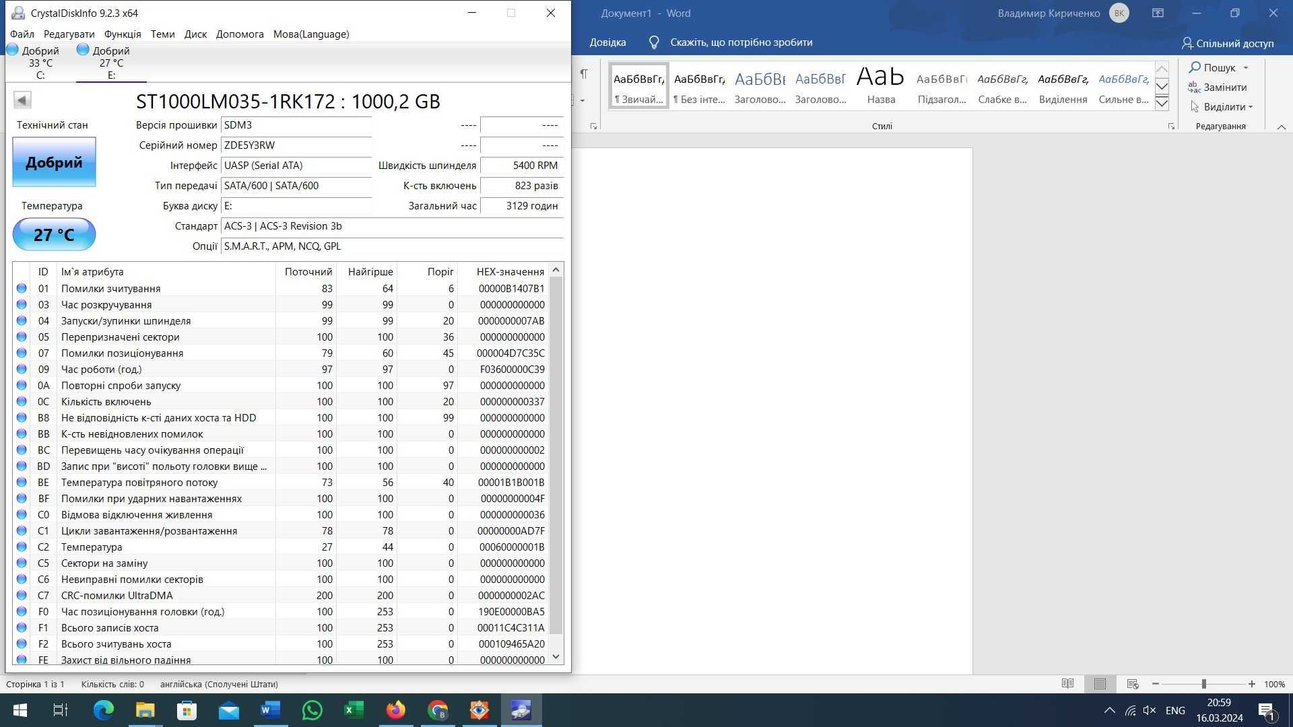1293x727 pixels.
Task: Apply the Назва title style
Action: click(x=881, y=85)
